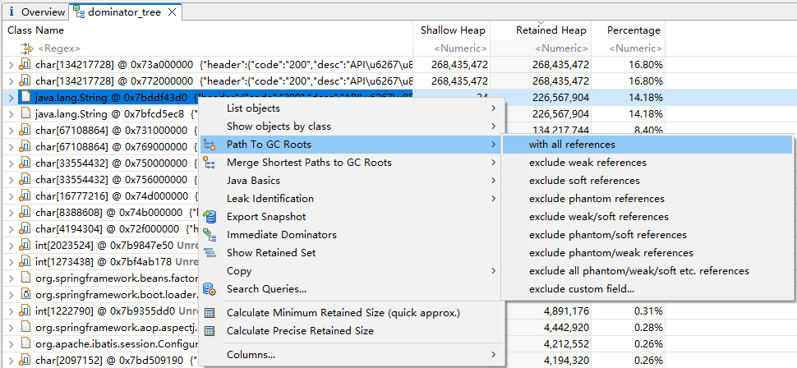Viewport: 797px width, 368px height.
Task: Click object icon of org.apache.ibatis.session.Configuration row
Action: [25, 343]
